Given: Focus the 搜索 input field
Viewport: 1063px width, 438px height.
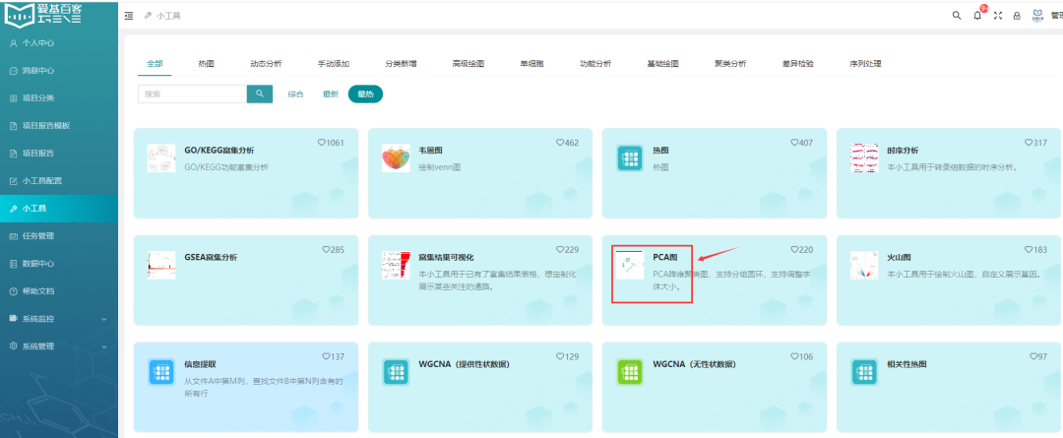Looking at the screenshot, I should [193, 94].
